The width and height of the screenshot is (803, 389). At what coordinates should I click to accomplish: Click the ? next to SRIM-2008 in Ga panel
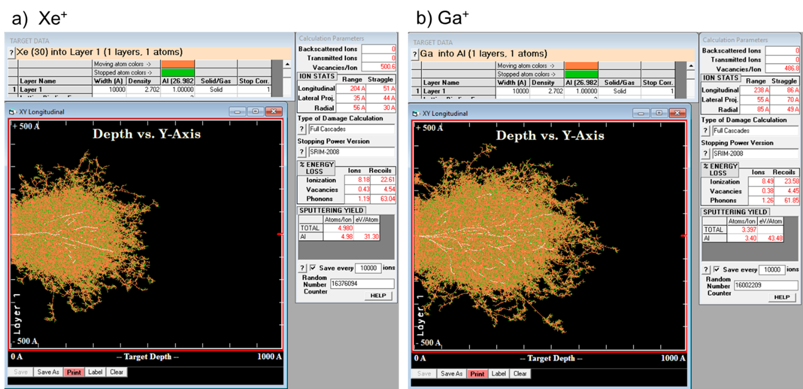pos(706,154)
